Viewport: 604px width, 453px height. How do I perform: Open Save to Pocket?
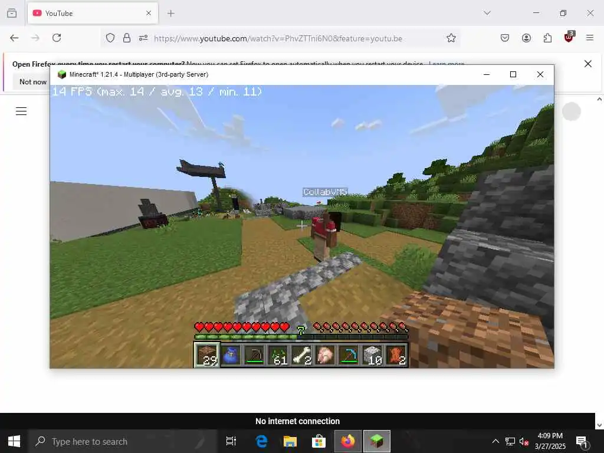505,38
